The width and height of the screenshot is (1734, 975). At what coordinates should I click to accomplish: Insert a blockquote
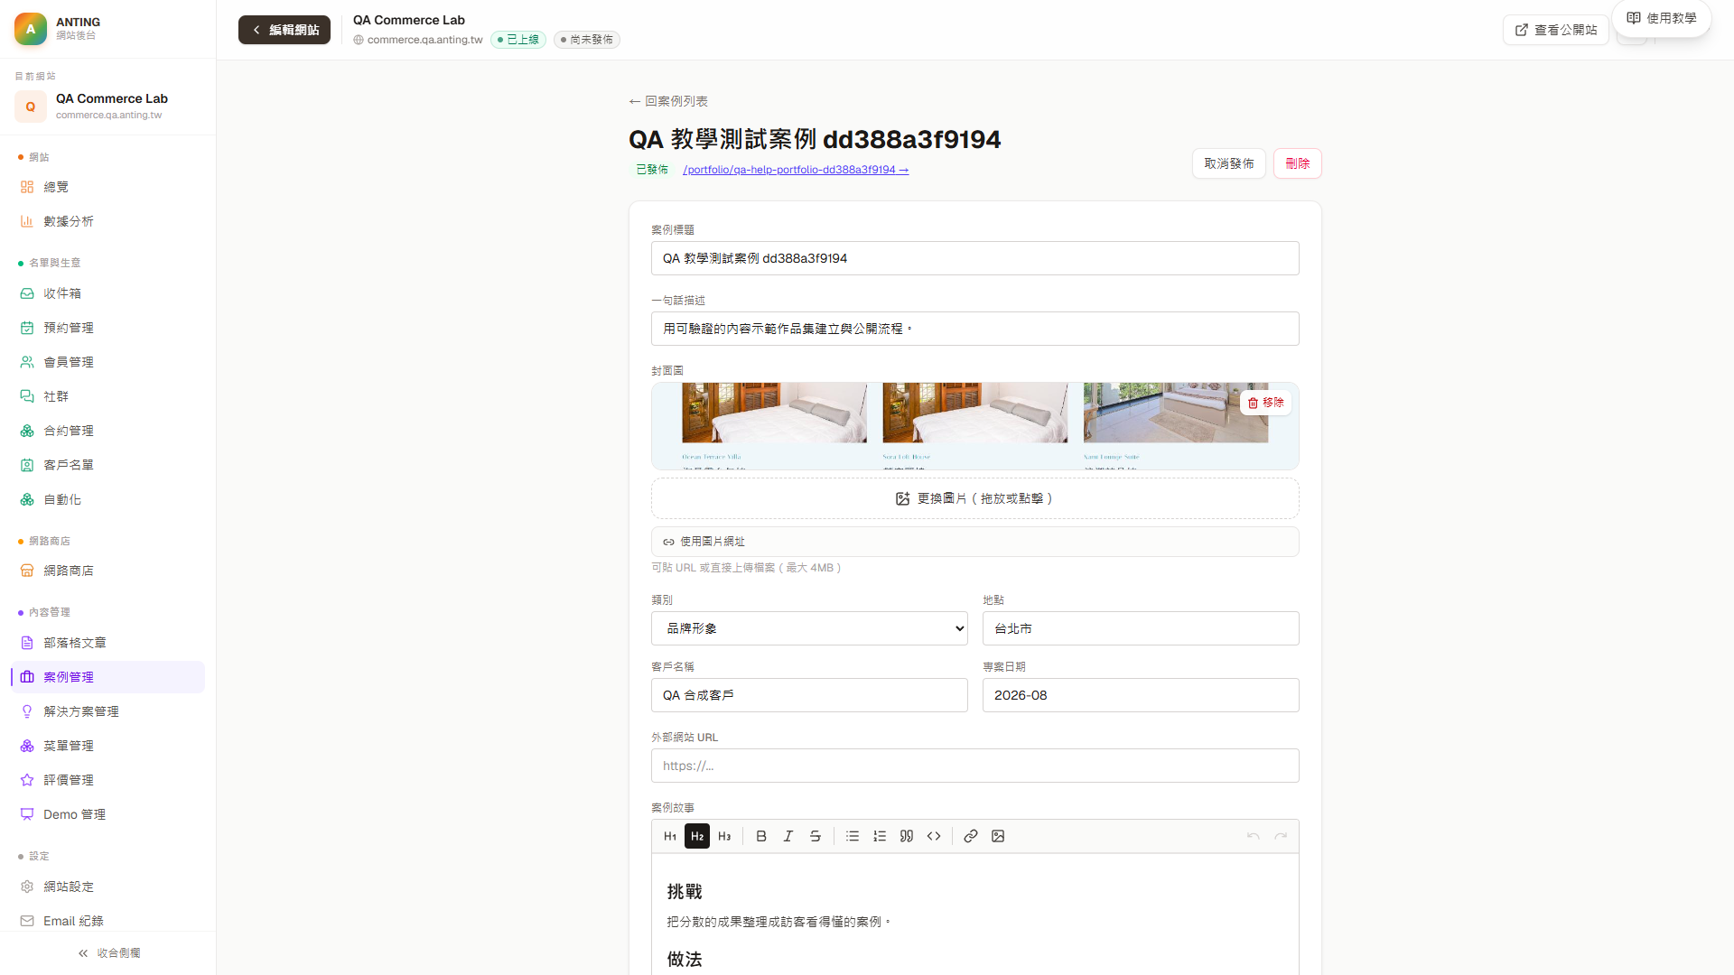[x=907, y=836]
